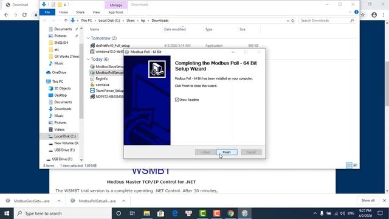Open the Windows Start menu
Viewport: 389px width, 219px height.
click(7, 214)
